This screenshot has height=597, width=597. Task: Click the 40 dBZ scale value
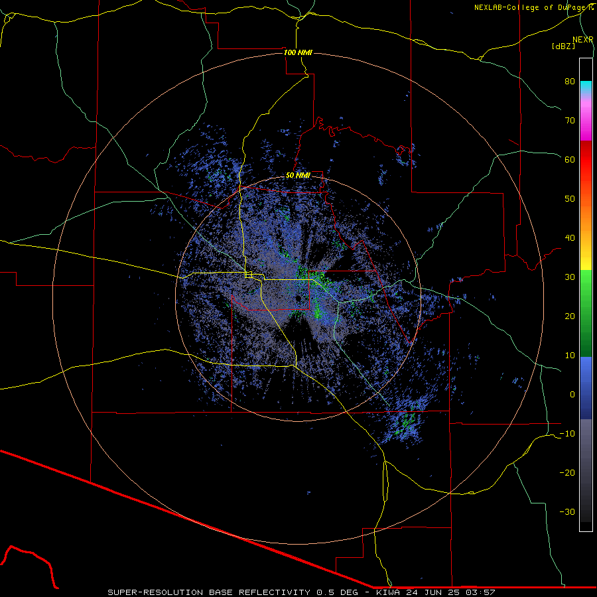coord(570,238)
